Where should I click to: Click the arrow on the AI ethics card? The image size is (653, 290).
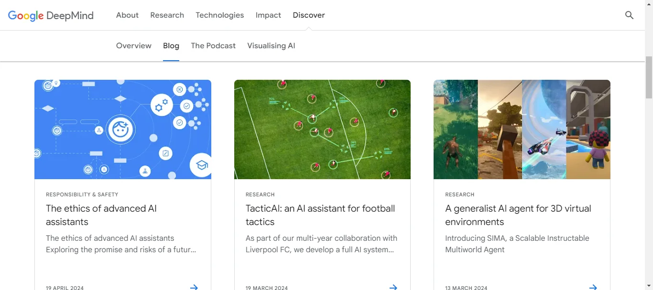click(x=194, y=287)
